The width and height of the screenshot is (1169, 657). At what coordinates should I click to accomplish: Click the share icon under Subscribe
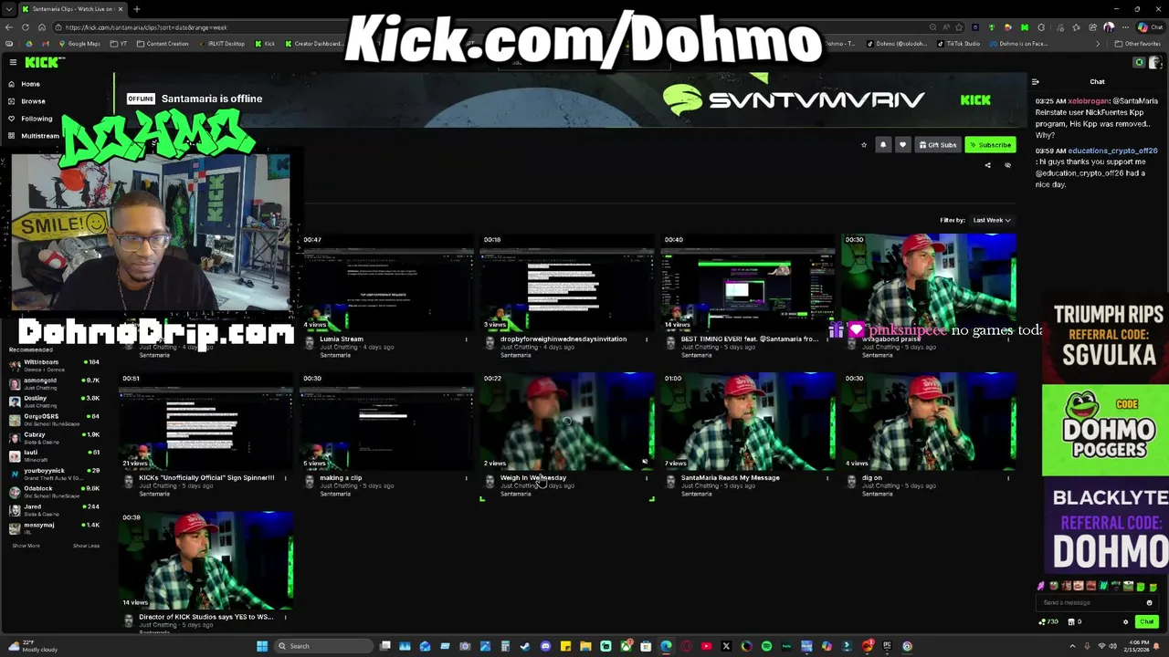pos(987,165)
